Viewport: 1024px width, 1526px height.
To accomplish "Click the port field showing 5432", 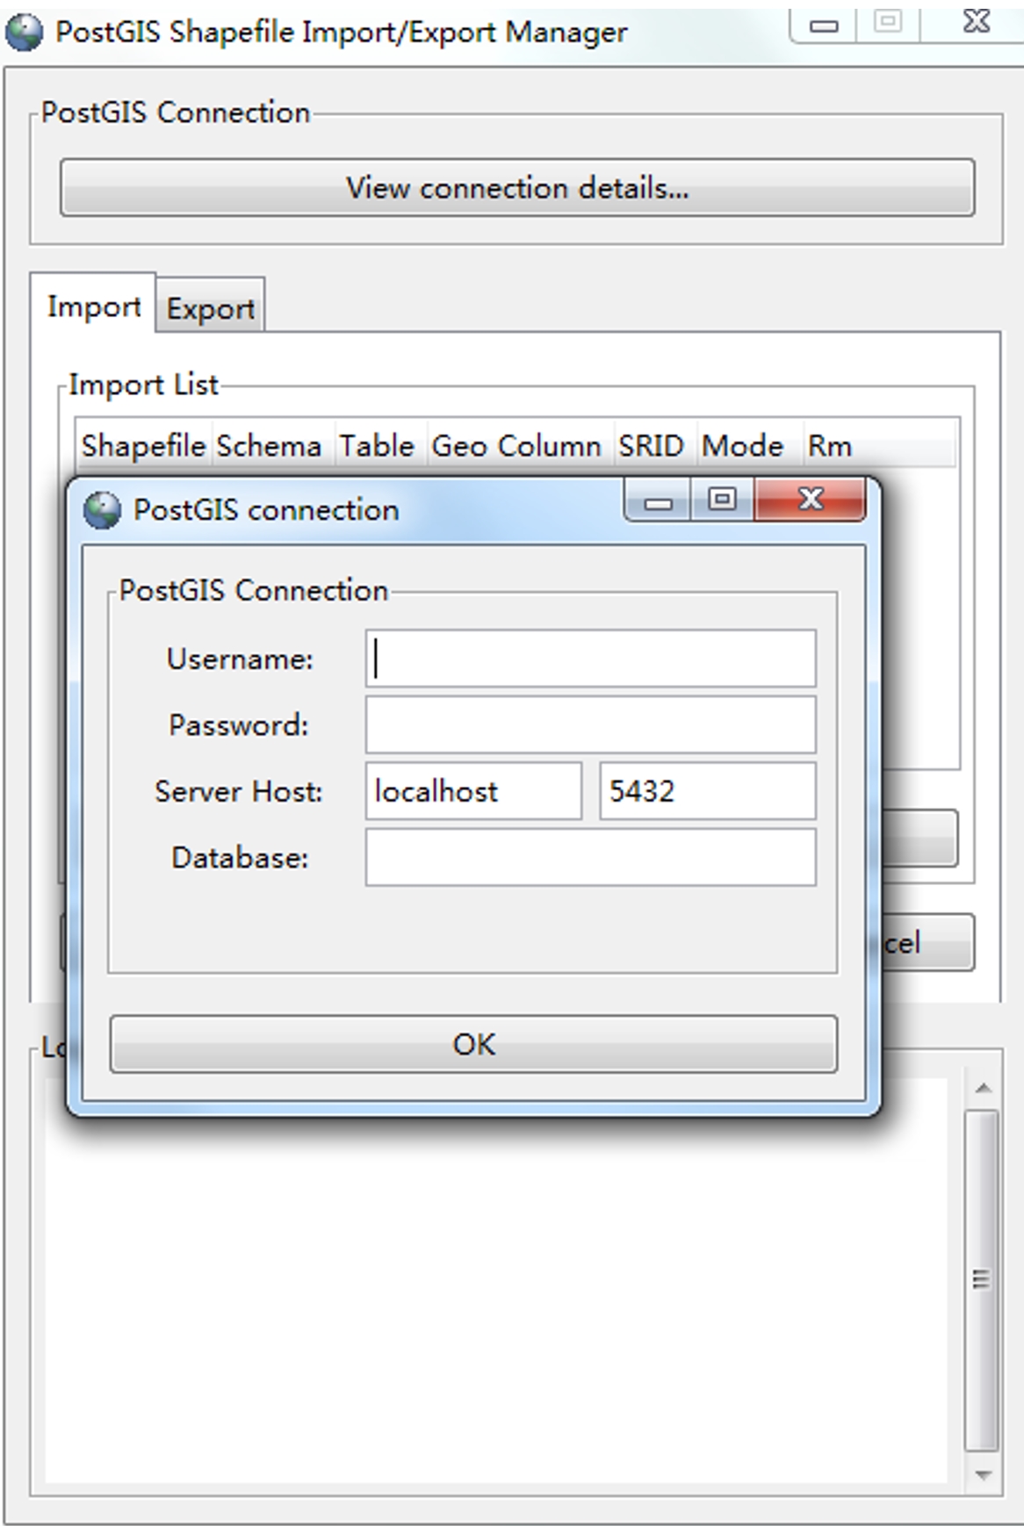I will 707,791.
